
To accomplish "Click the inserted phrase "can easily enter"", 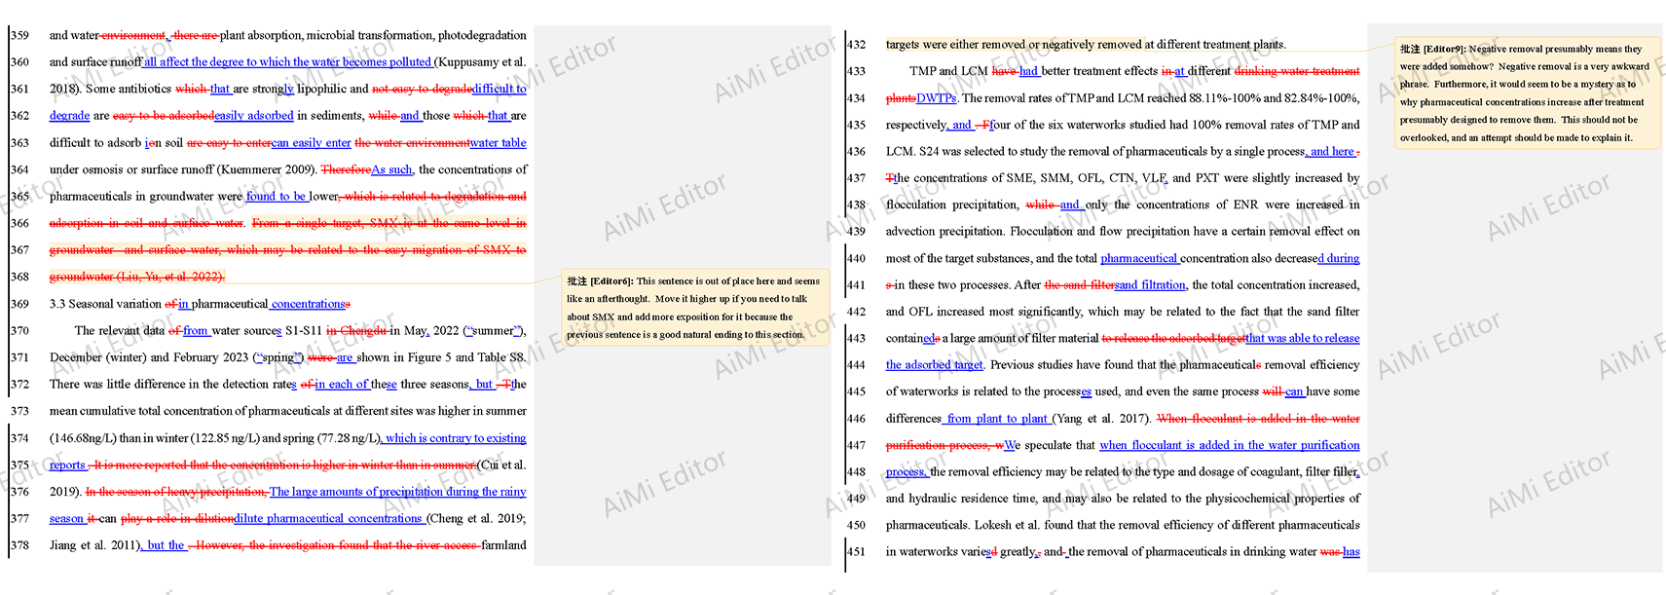I will click(313, 143).
